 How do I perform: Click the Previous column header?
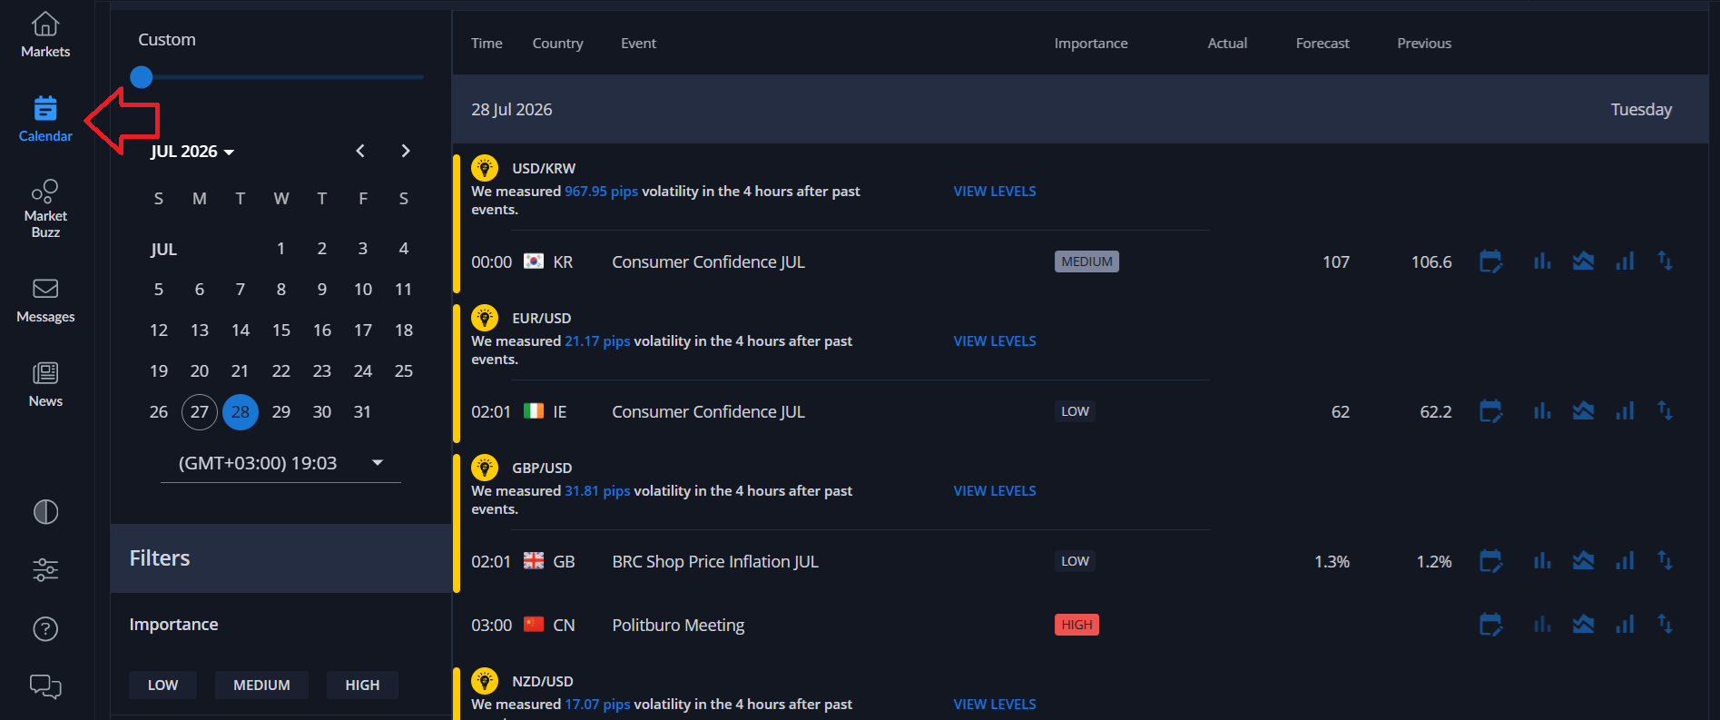(1424, 44)
